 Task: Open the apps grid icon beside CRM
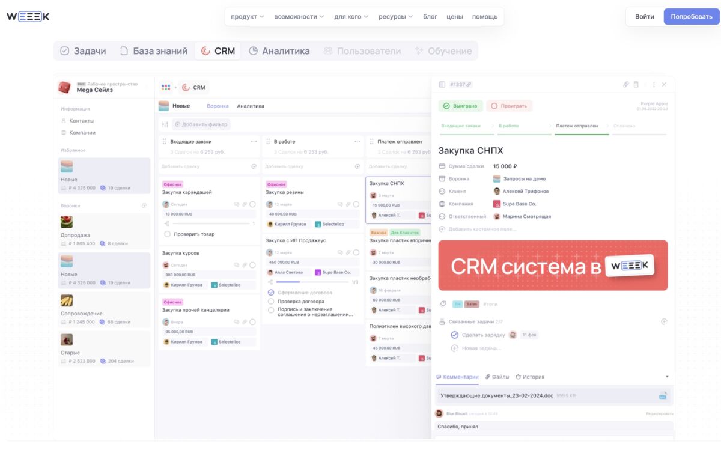166,88
